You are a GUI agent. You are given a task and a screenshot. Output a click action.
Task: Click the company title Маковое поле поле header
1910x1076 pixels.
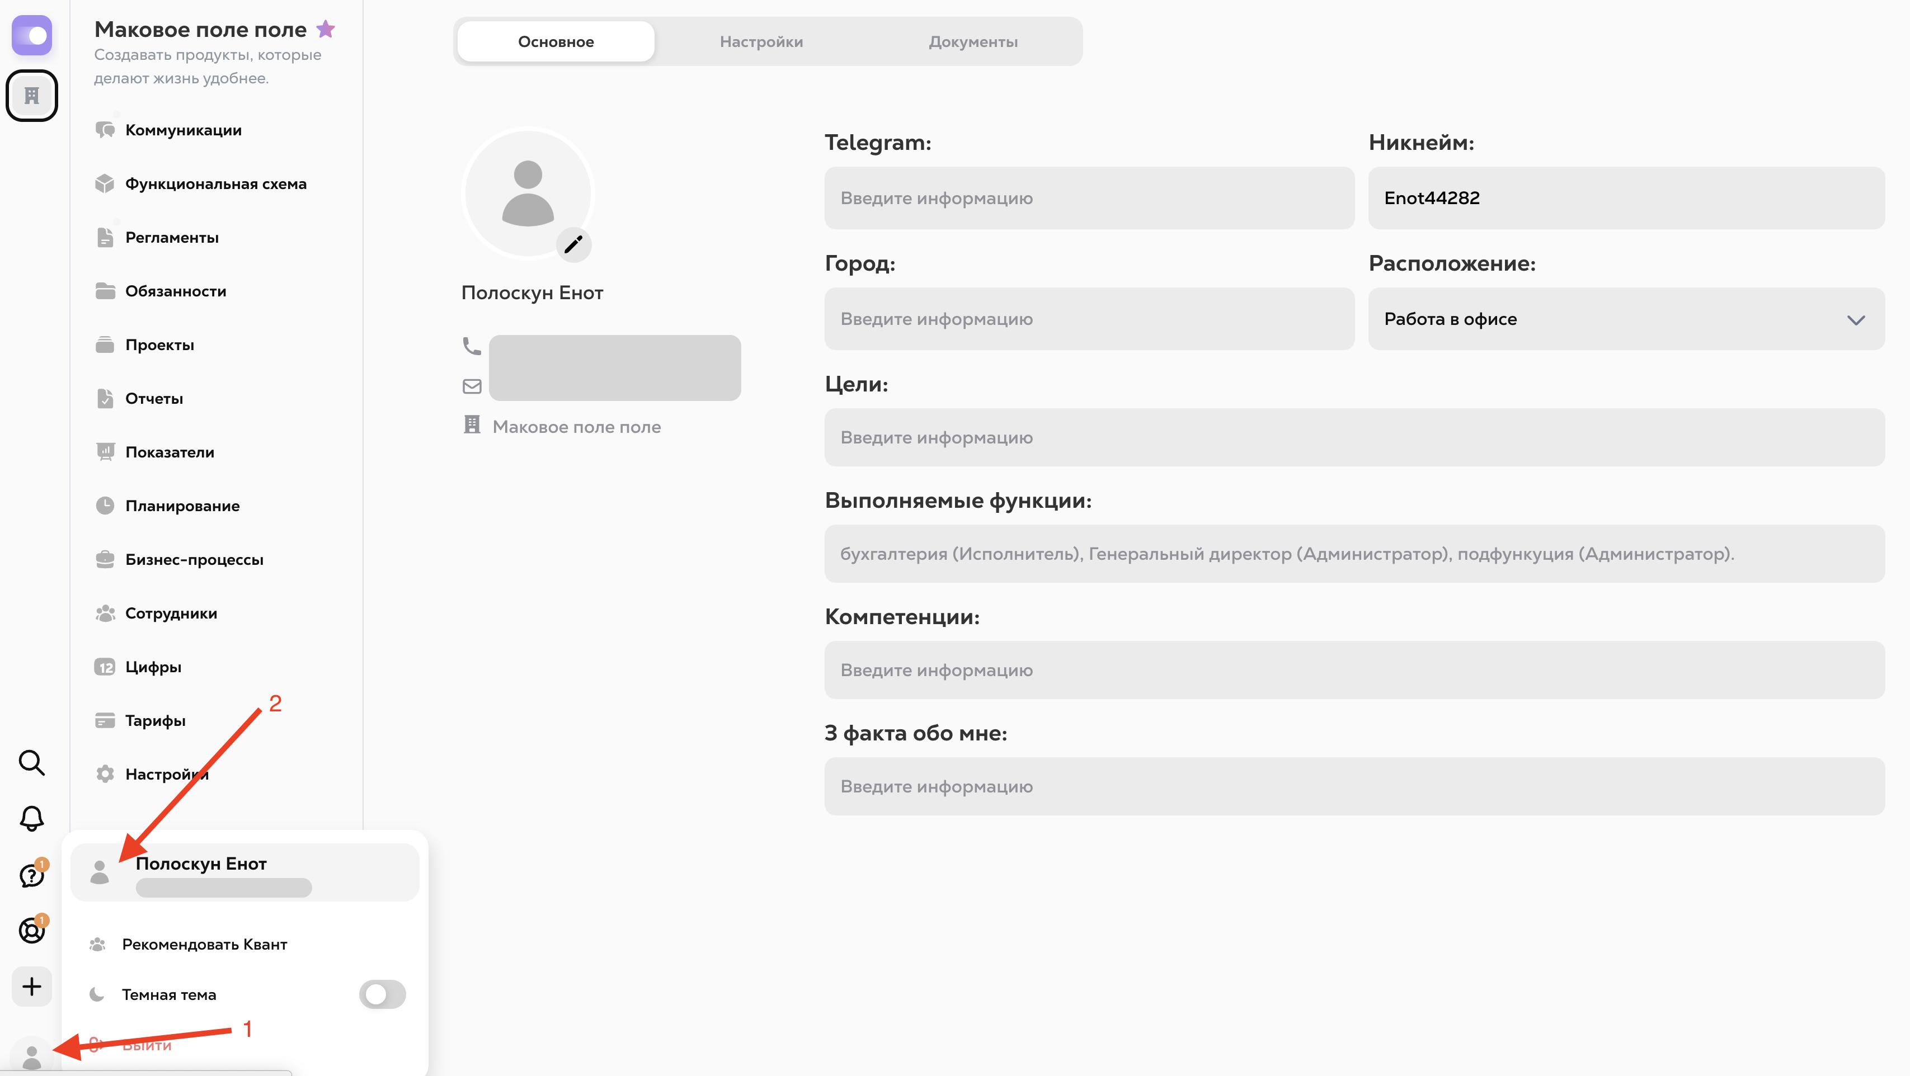(x=200, y=29)
